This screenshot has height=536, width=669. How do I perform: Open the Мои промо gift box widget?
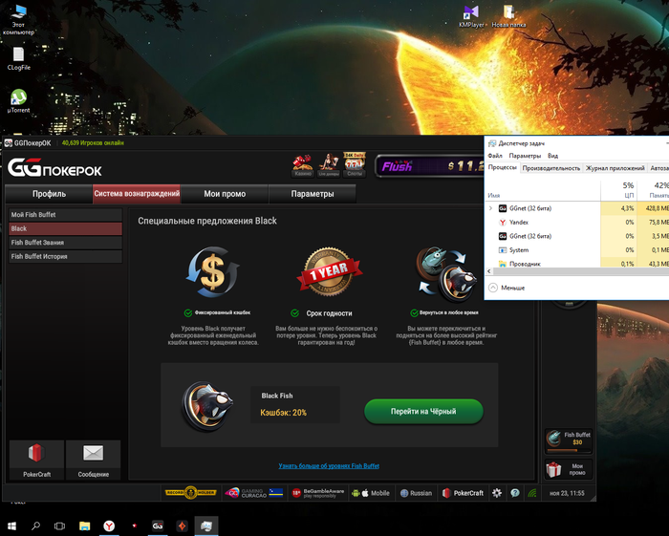coord(569,469)
